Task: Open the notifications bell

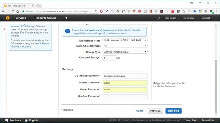Action: 159,18
